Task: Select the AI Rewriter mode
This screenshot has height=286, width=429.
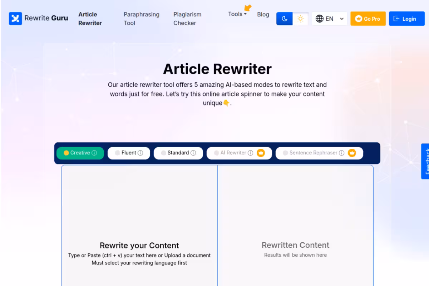Action: [x=239, y=153]
